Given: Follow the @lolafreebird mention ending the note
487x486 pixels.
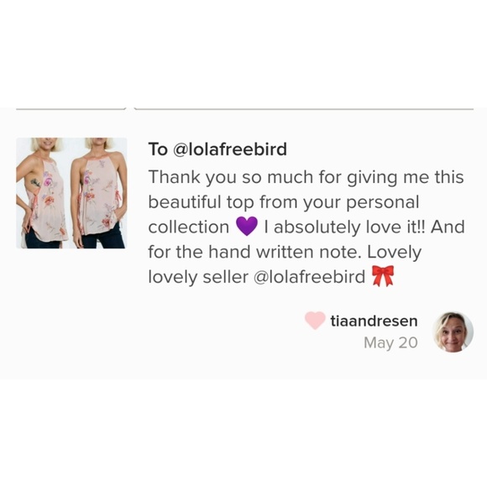Looking at the screenshot, I should pos(309,277).
